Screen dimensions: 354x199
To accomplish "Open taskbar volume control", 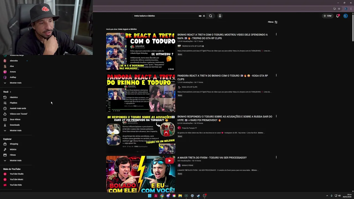I will (x=339, y=196).
